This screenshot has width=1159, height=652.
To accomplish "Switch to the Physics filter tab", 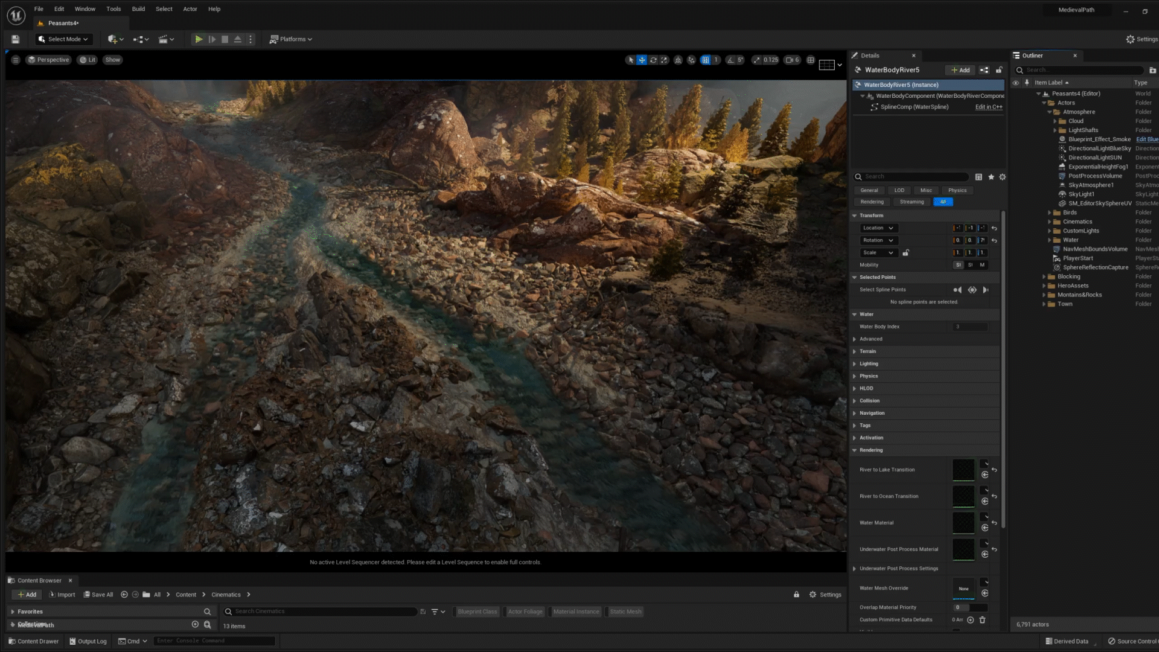I will coord(957,190).
